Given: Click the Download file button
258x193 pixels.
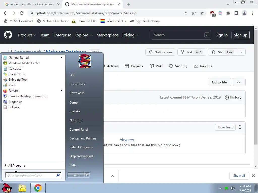Looking at the screenshot, I should 225,127.
